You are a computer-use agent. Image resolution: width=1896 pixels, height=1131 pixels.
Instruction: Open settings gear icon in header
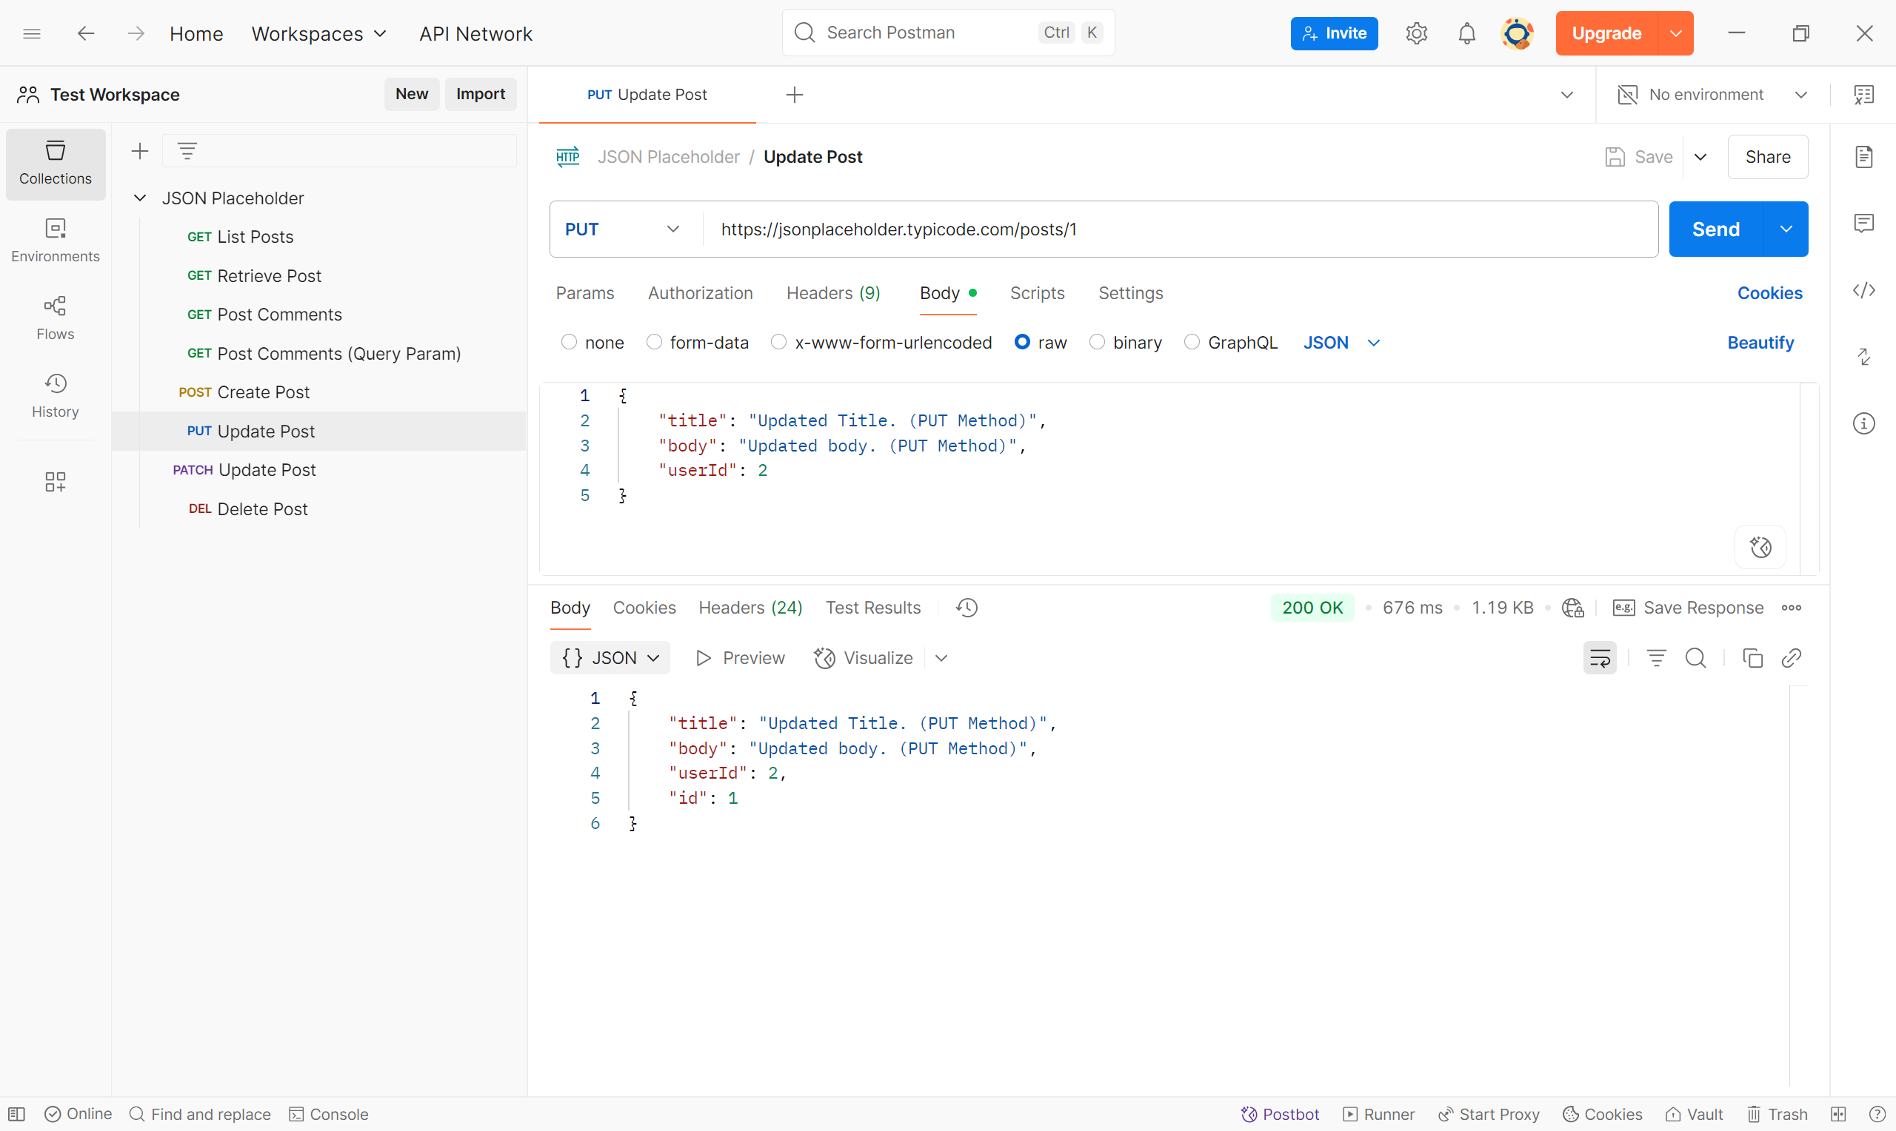coord(1416,33)
